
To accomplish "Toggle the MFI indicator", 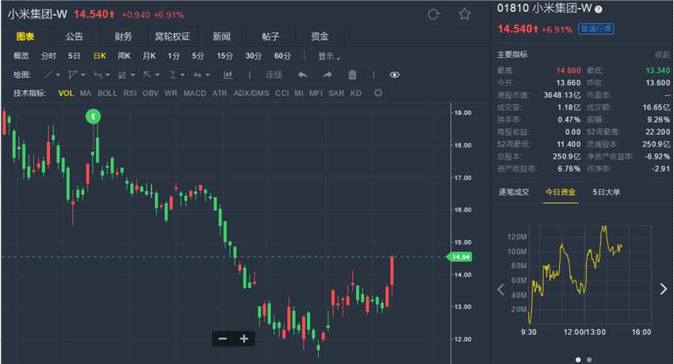I will click(x=316, y=94).
